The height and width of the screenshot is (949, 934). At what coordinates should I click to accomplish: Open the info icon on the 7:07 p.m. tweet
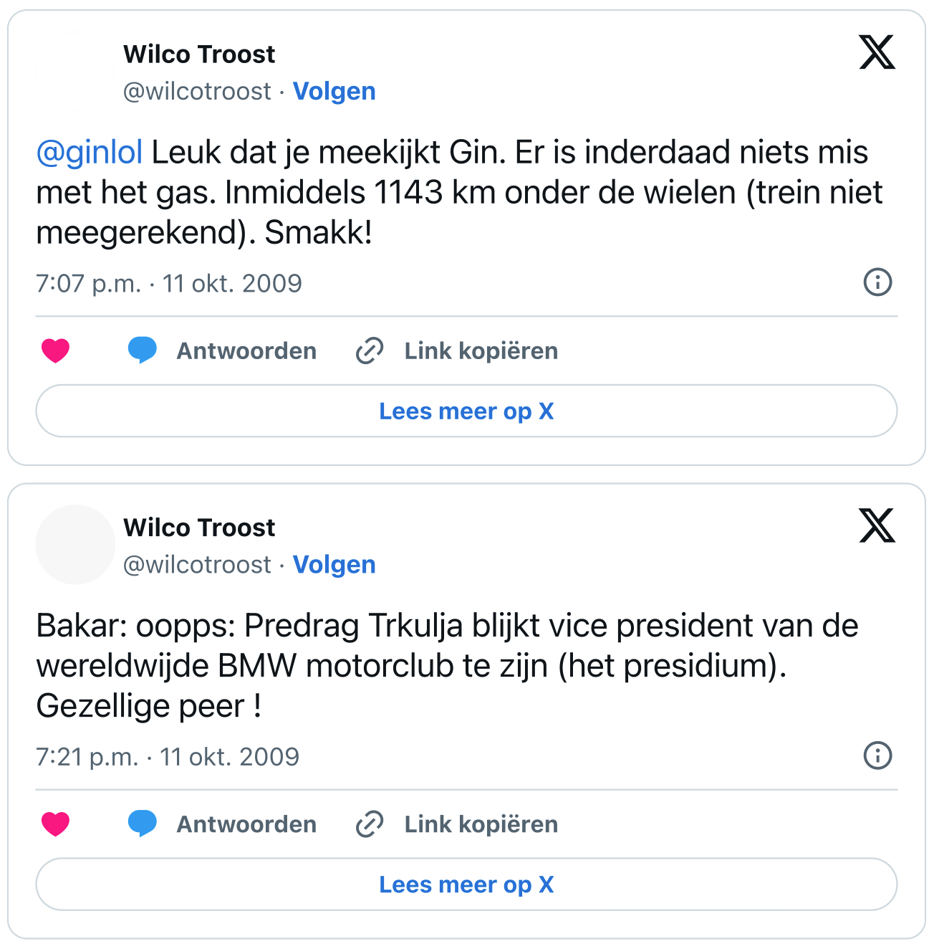pos(877,282)
